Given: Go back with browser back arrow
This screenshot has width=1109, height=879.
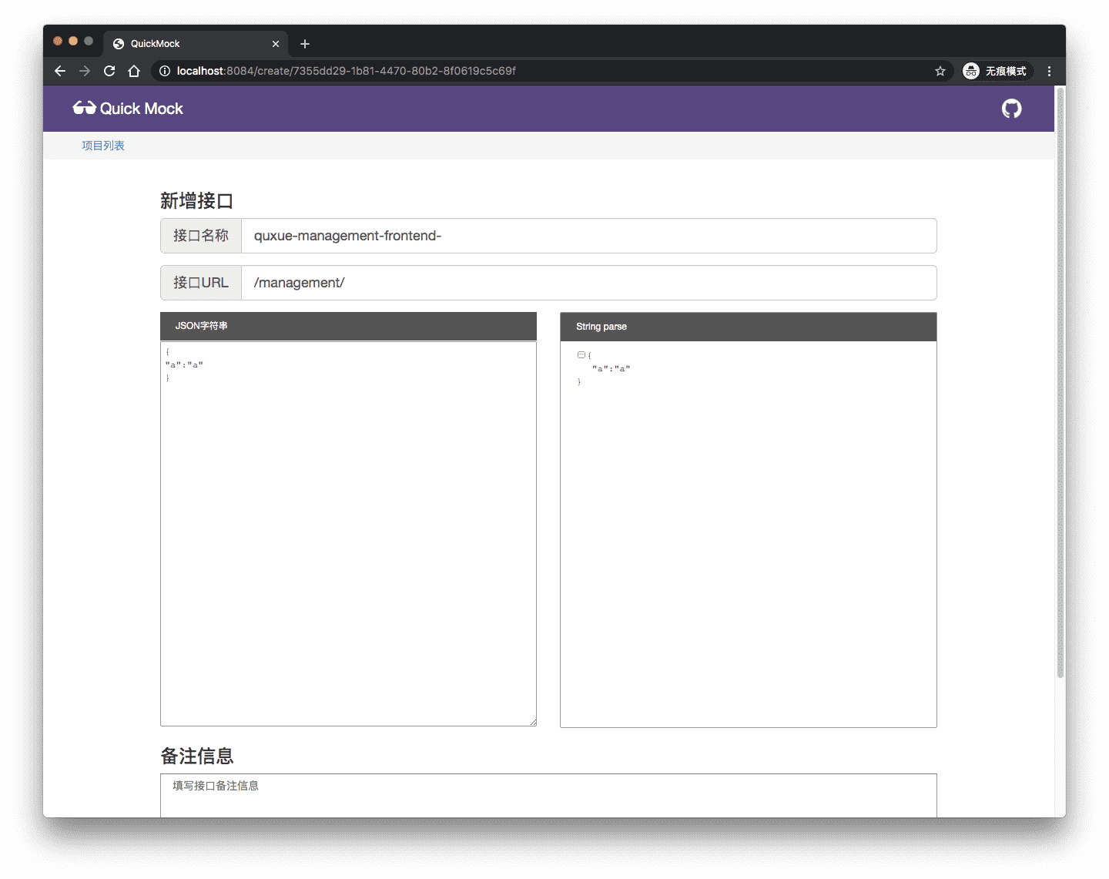Looking at the screenshot, I should [x=60, y=71].
